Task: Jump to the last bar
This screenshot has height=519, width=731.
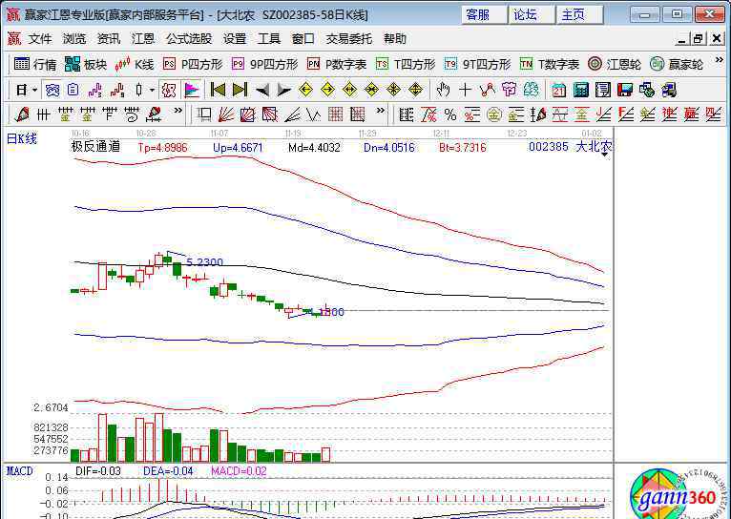Action: coord(240,90)
